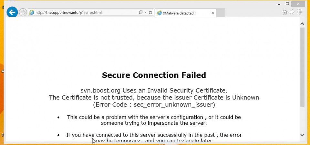Click the IE page icon in the address bar
Viewport: 310px width, 145px height.
(x=31, y=13)
